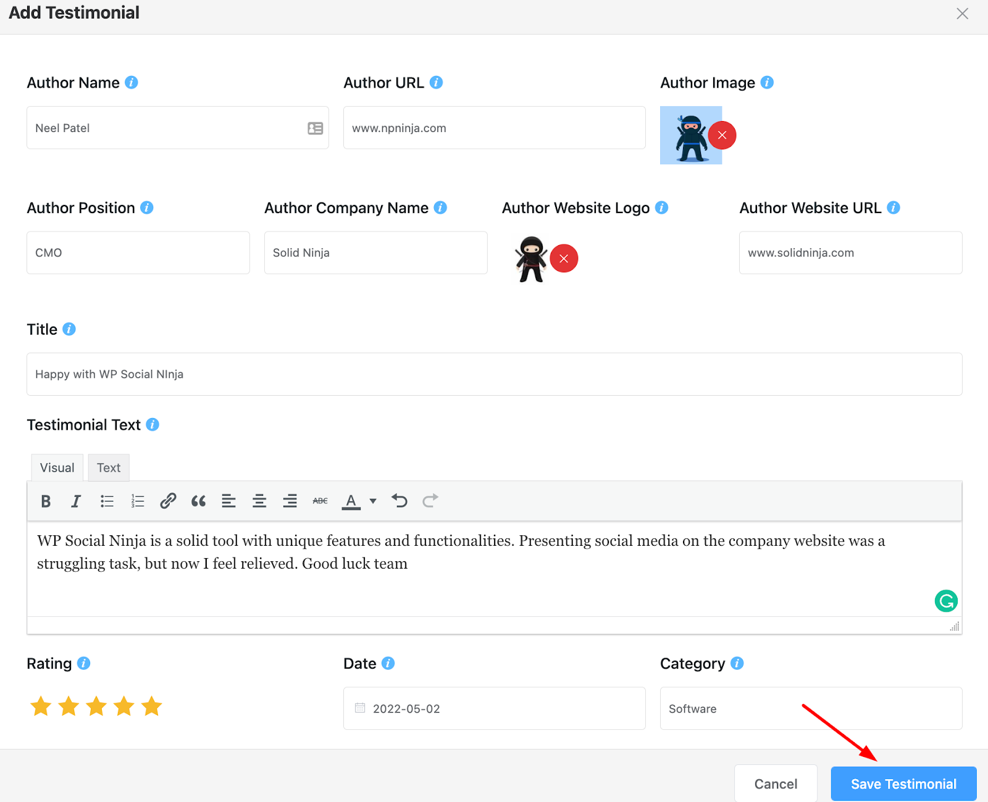Image resolution: width=988 pixels, height=802 pixels.
Task: Close the Add Testimonial dialog
Action: pyautogui.click(x=962, y=14)
